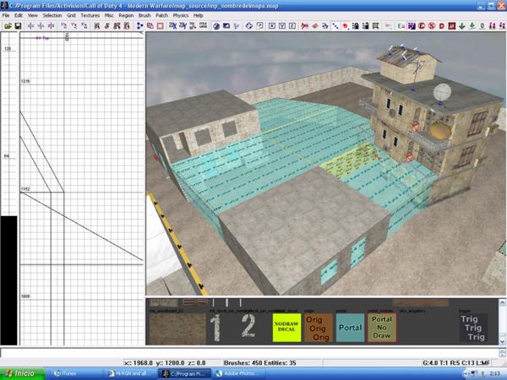Screen dimensions: 507x380
Task: Click the Select Partial Tall icon
Action: click(117, 26)
